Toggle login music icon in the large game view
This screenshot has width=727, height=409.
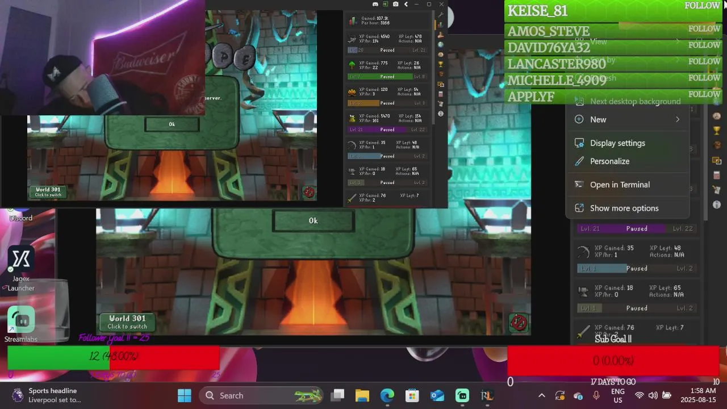pos(519,322)
